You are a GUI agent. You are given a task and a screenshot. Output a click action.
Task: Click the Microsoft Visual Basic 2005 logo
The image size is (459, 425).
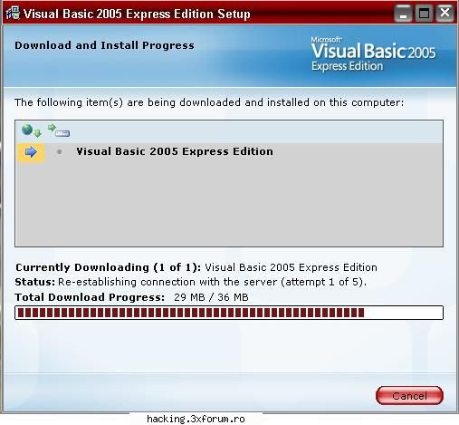(373, 54)
